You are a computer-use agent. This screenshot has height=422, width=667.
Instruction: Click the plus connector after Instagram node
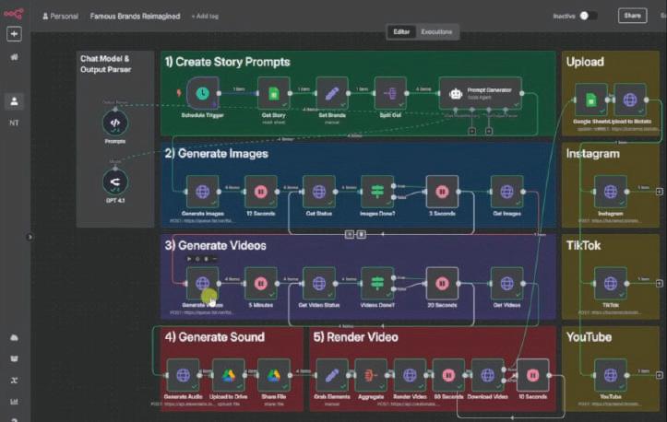pos(660,192)
